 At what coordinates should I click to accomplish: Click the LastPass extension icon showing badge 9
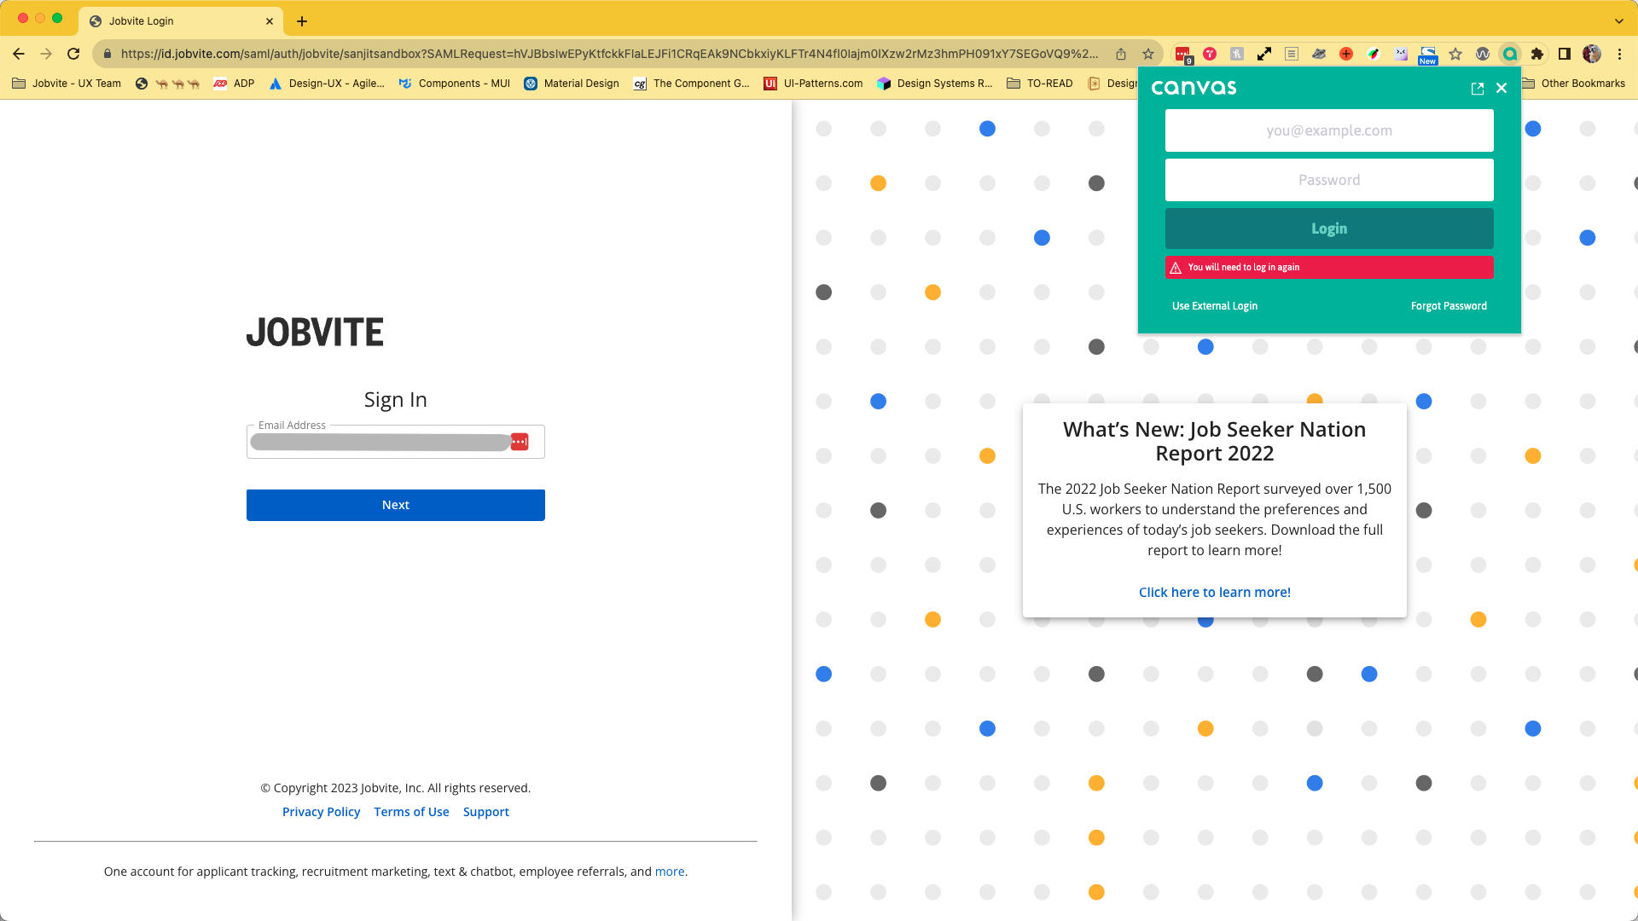pos(1181,54)
